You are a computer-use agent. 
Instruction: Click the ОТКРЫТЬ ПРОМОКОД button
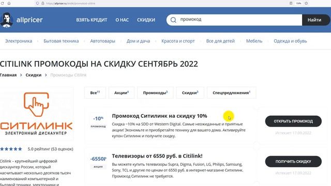coord(293,121)
